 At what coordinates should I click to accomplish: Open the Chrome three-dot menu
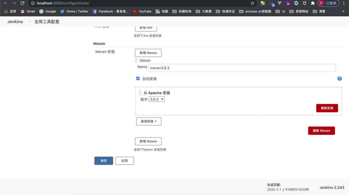[344, 3]
